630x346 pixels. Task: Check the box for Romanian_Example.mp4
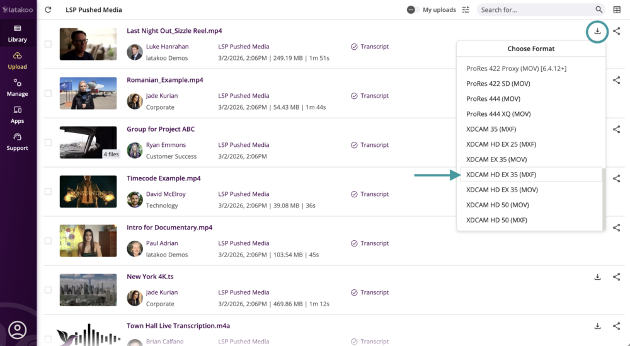tap(48, 93)
